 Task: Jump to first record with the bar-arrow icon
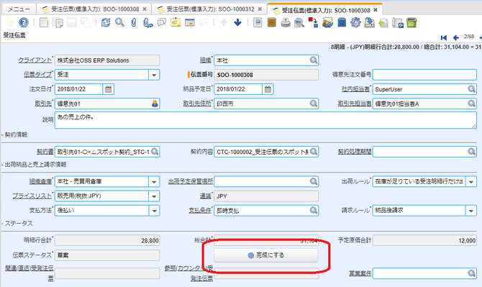[444, 37]
